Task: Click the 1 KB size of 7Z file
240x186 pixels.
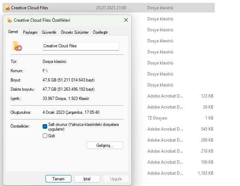Action: point(209,118)
